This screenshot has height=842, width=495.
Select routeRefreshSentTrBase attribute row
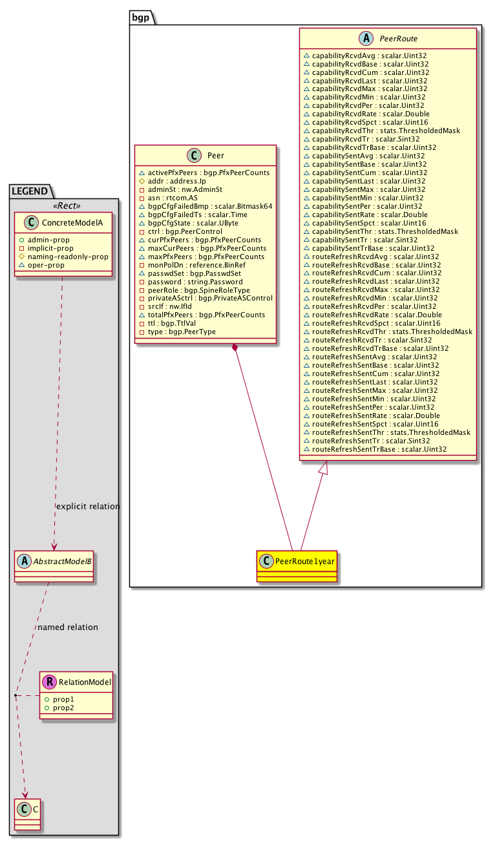point(379,448)
